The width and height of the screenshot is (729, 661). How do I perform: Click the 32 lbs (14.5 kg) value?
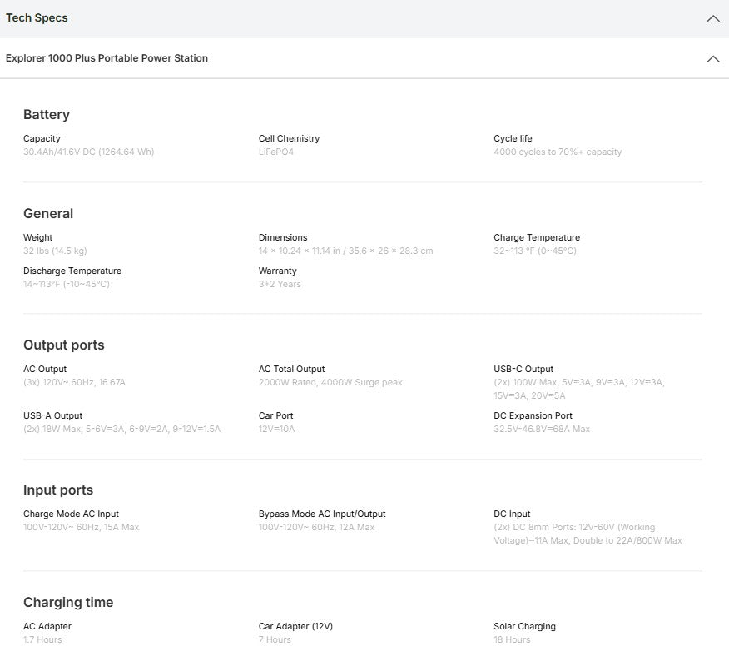[x=55, y=251]
